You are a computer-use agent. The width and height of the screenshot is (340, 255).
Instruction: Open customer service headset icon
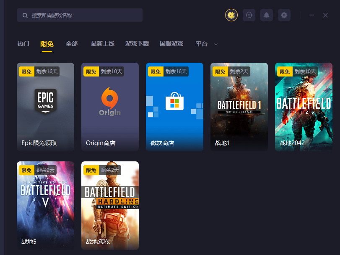[x=249, y=15]
